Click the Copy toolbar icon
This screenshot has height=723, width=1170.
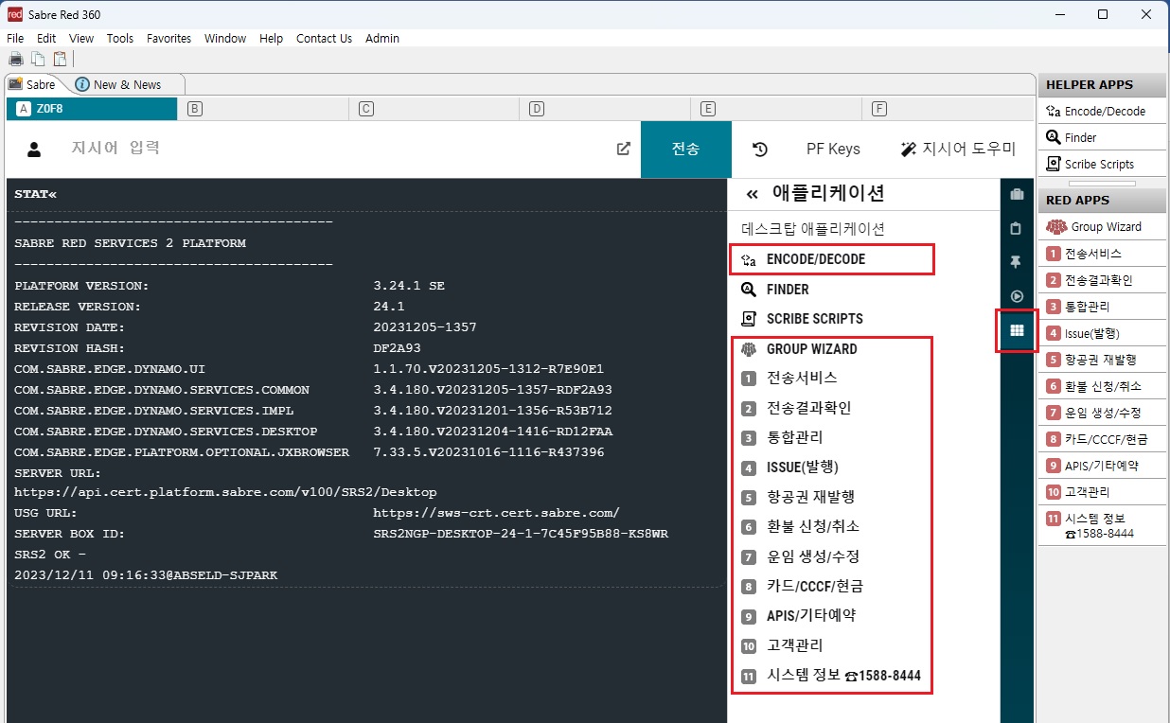click(x=38, y=59)
